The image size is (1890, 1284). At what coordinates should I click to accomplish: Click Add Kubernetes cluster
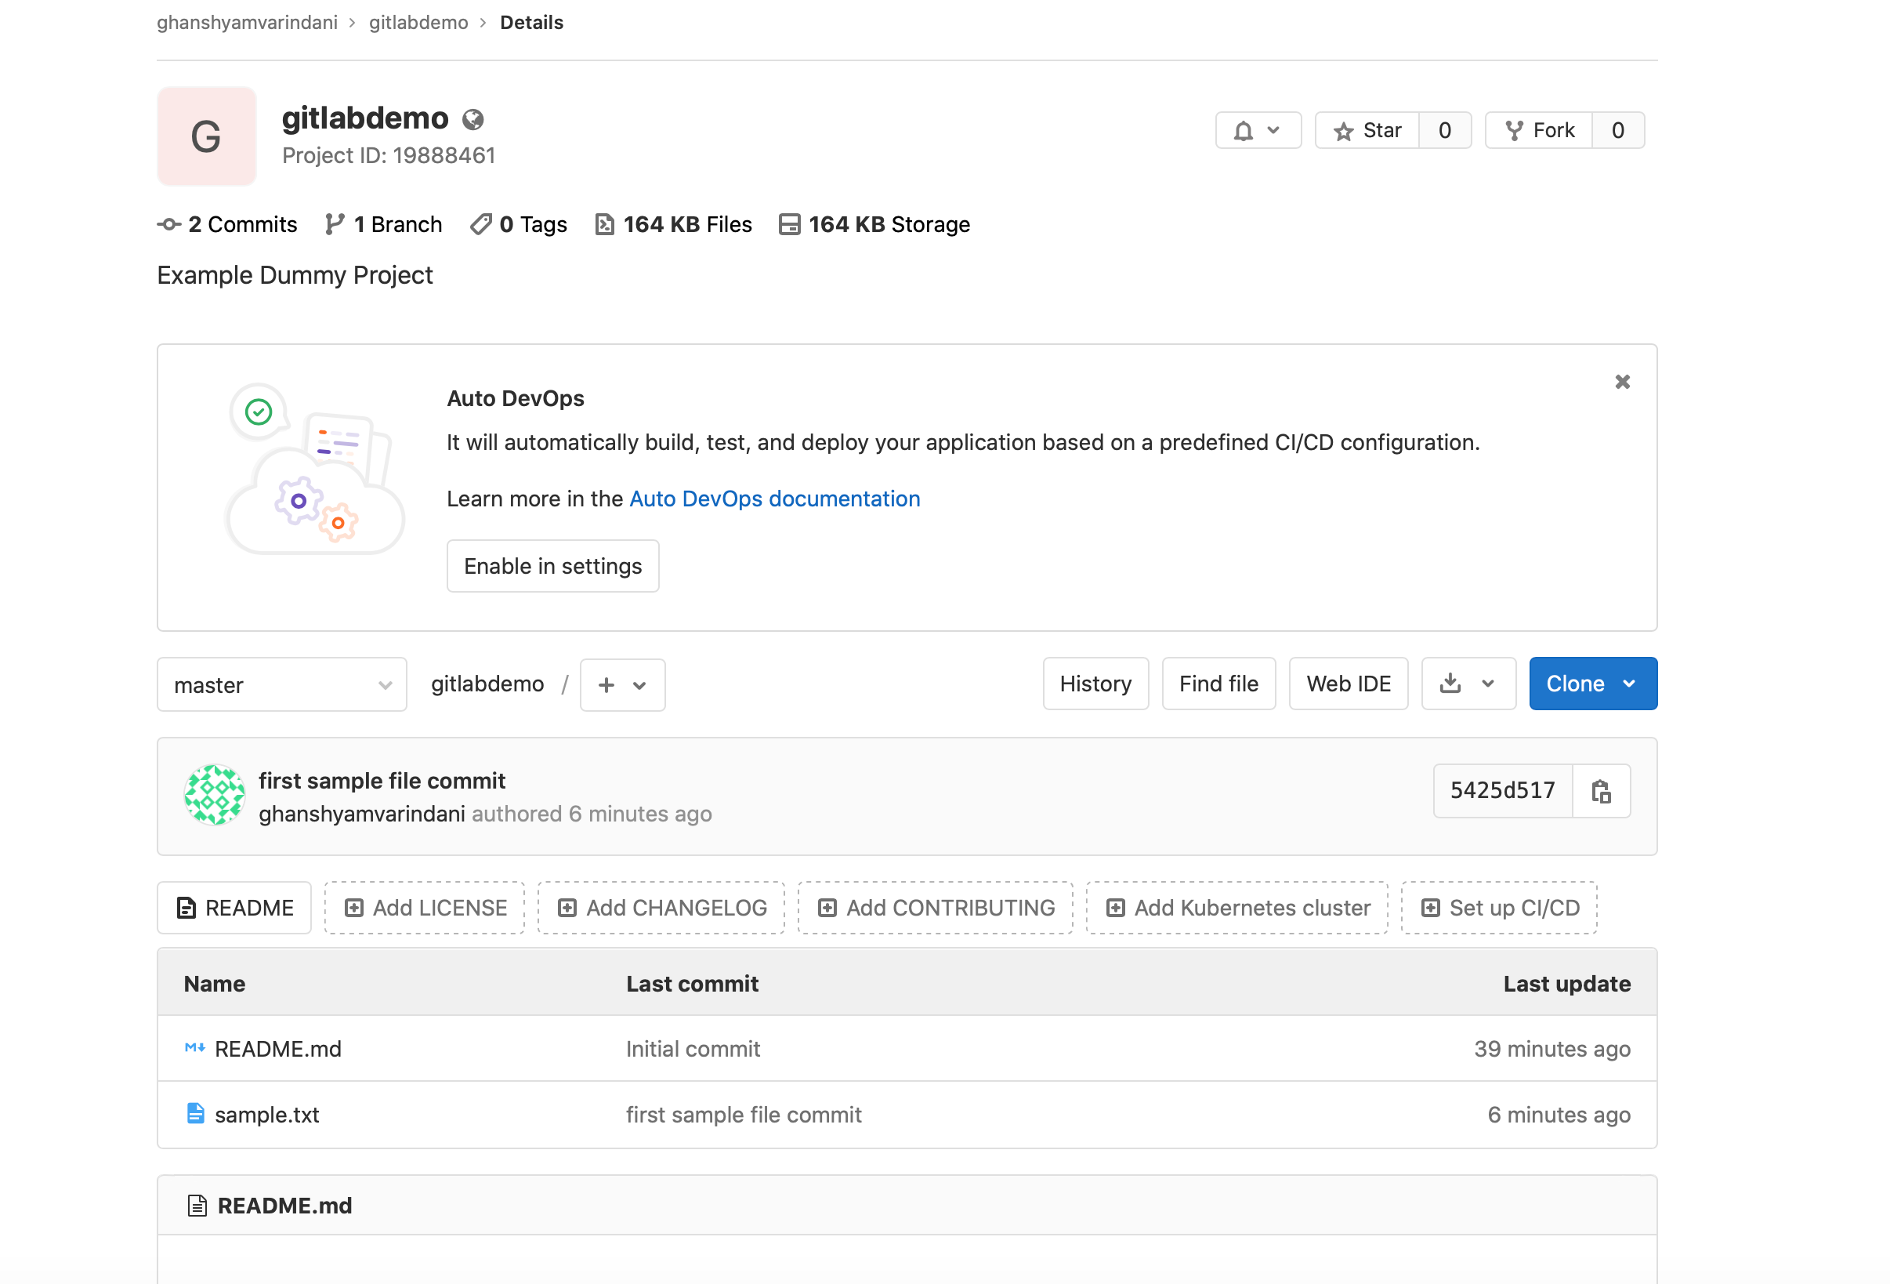(1237, 907)
